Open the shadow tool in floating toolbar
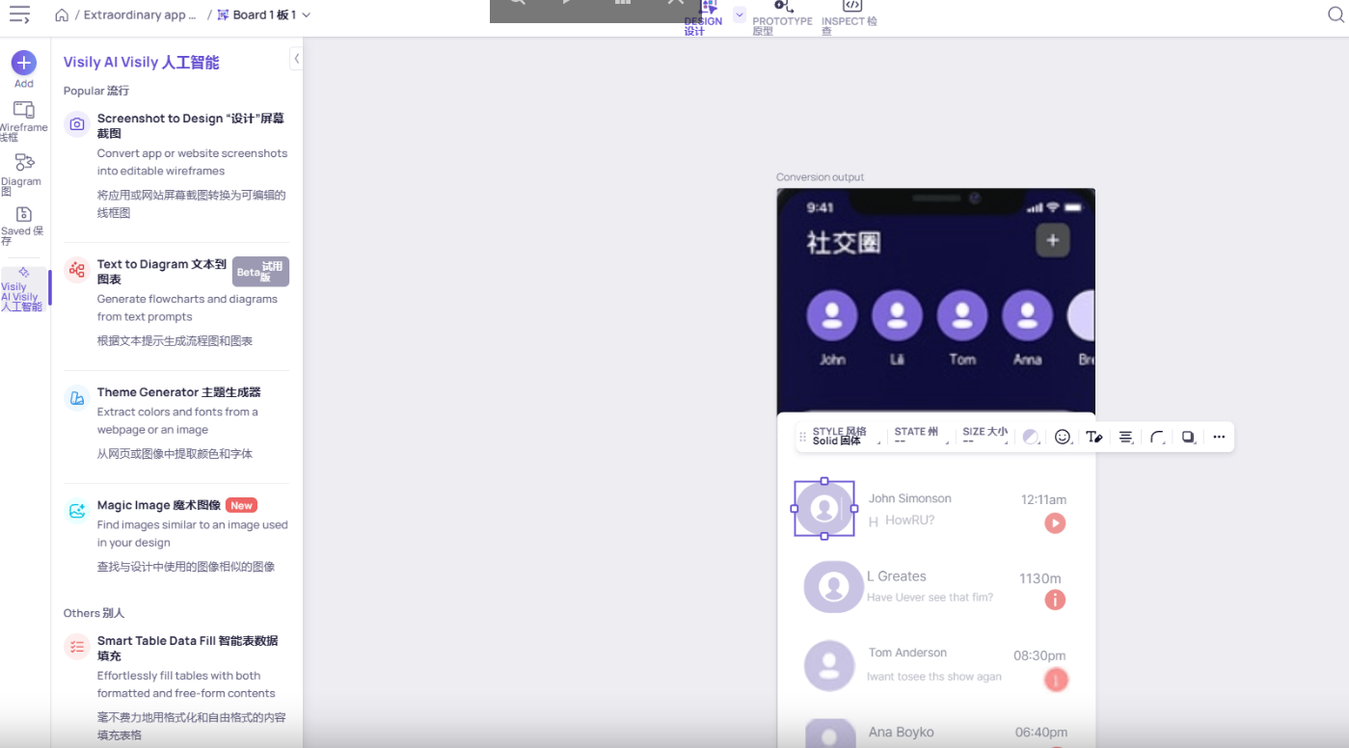1349x748 pixels. [x=1188, y=437]
